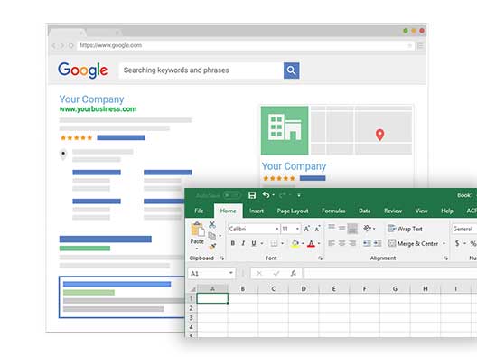Open the Calibri font name dropdown
The width and height of the screenshot is (477, 357).
(276, 229)
